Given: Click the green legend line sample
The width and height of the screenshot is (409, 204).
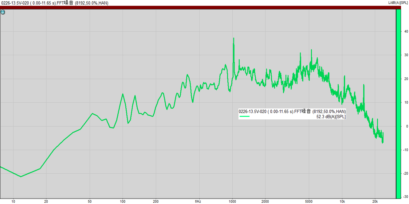Looking at the screenshot, I should pos(245,117).
